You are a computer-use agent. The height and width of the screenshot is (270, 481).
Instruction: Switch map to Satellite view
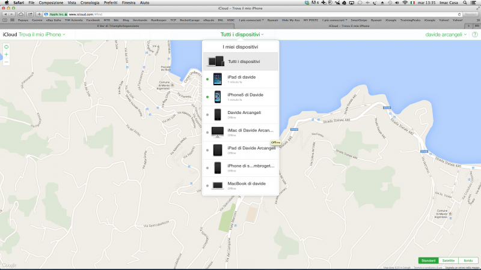449,260
